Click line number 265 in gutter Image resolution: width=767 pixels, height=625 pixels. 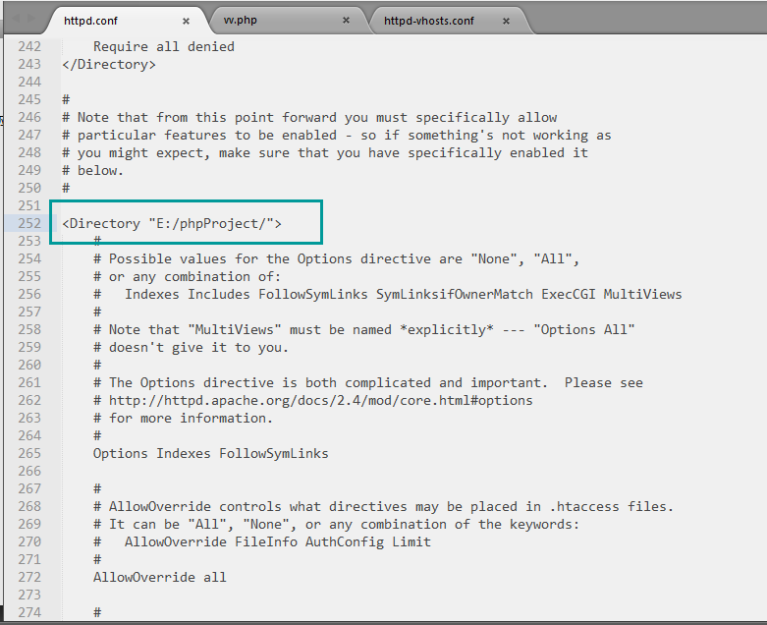(29, 453)
